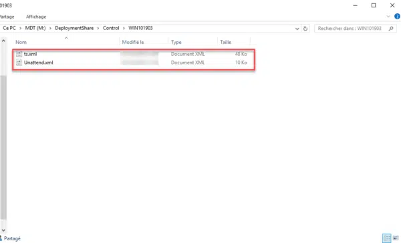This screenshot has height=243, width=401.
Task: Select the ts.xml file name
Action: pyautogui.click(x=31, y=54)
